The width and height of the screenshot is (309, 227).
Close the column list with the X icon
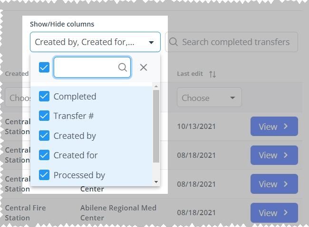(x=144, y=67)
